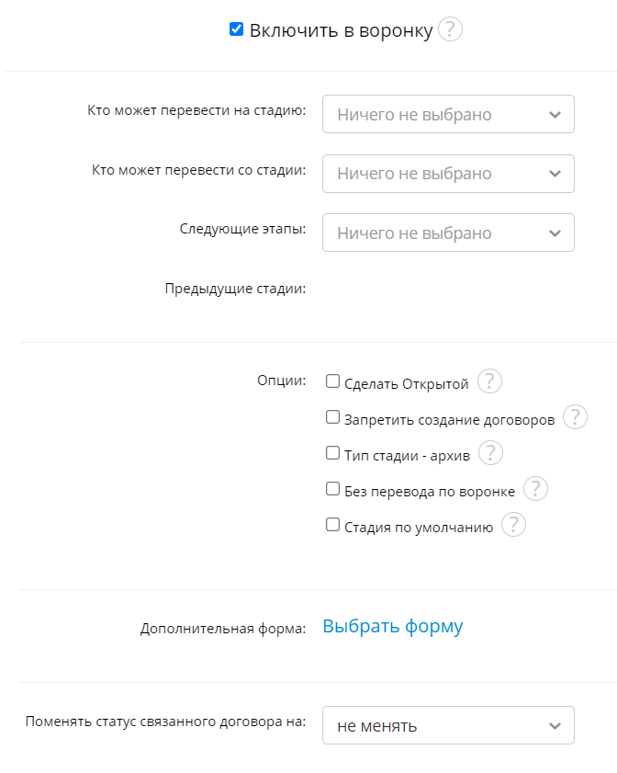Check Запретить создание договоров option
Viewport: 617px width, 773px height.
pos(333,417)
